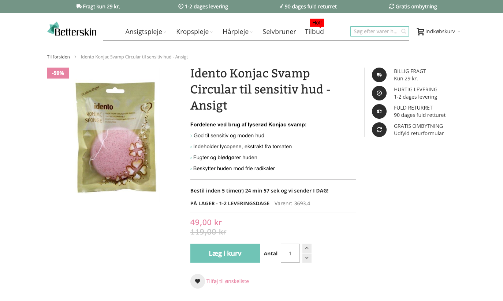Viewport: 503px width, 301px height.
Task: Click the Antal quantity input field
Action: tap(290, 253)
